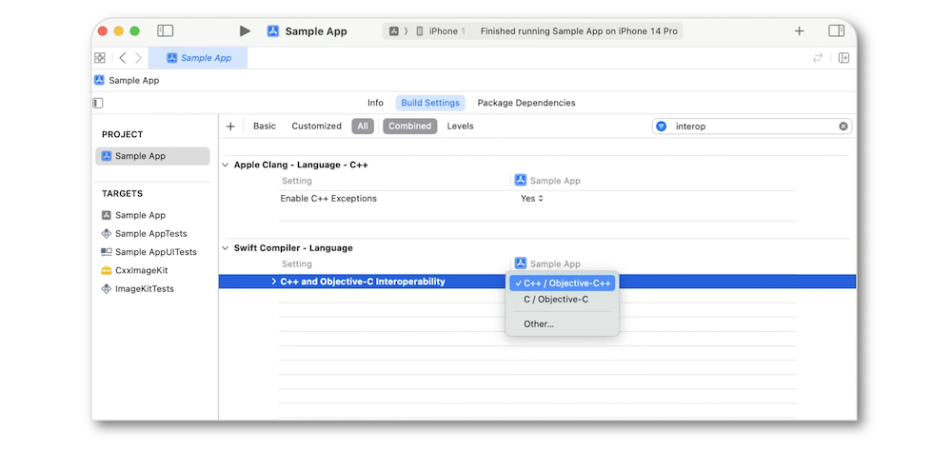Expand C++ and Objective-C Interoperability row
This screenshot has width=952, height=449.
(x=274, y=282)
